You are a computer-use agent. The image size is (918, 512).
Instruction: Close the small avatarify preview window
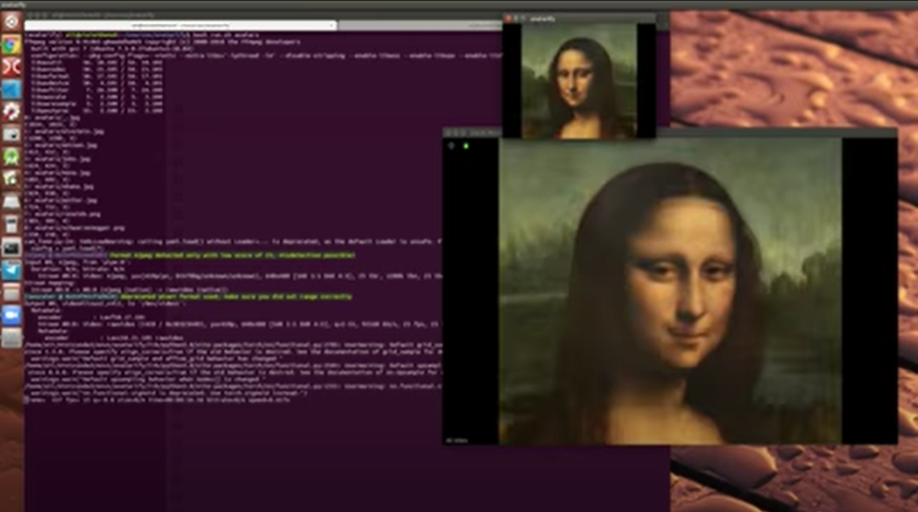508,19
